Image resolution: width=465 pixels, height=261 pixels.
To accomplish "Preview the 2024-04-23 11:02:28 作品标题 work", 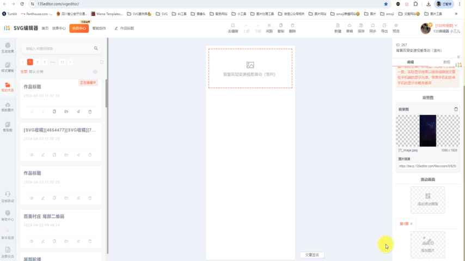I will pyautogui.click(x=32, y=198).
